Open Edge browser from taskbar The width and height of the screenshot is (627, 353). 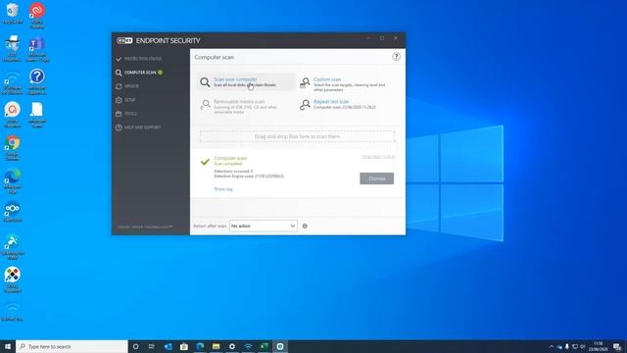tap(200, 346)
